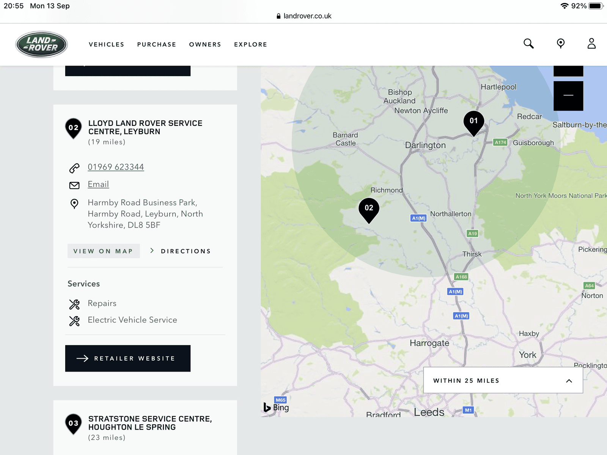Zoom out the map with minus button
The width and height of the screenshot is (607, 455).
click(568, 96)
